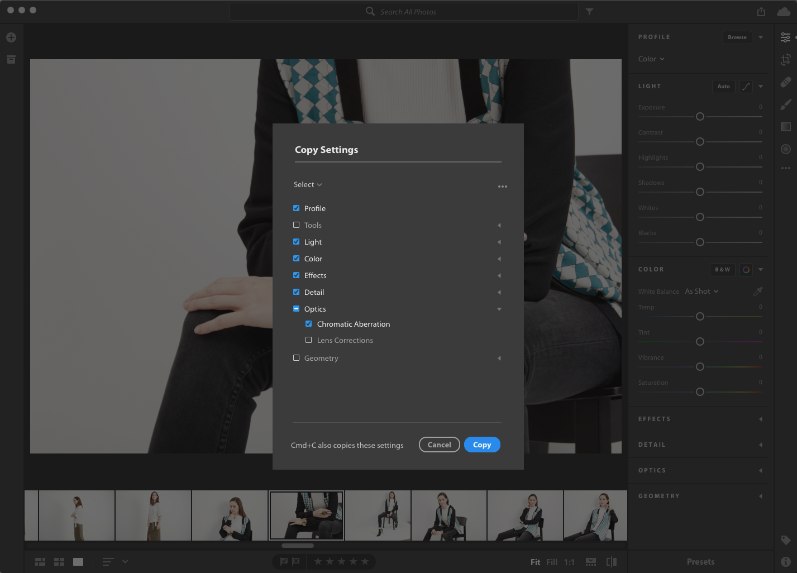Open the Radial Gradient tool

786,149
